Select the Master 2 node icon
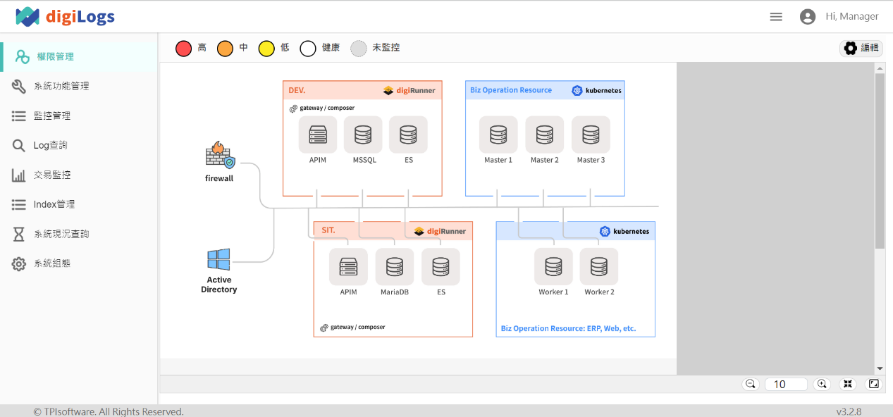This screenshot has width=893, height=417. click(545, 135)
